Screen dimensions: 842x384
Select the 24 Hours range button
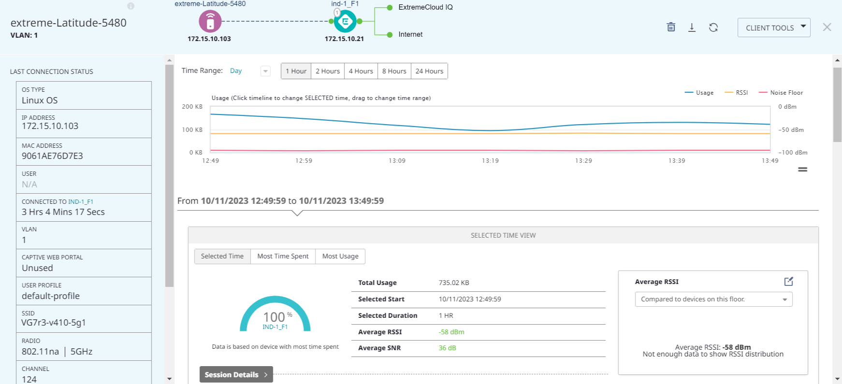pos(429,71)
